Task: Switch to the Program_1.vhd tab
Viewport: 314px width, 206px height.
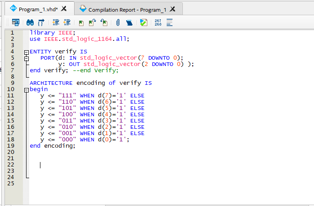Action: [x=38, y=9]
